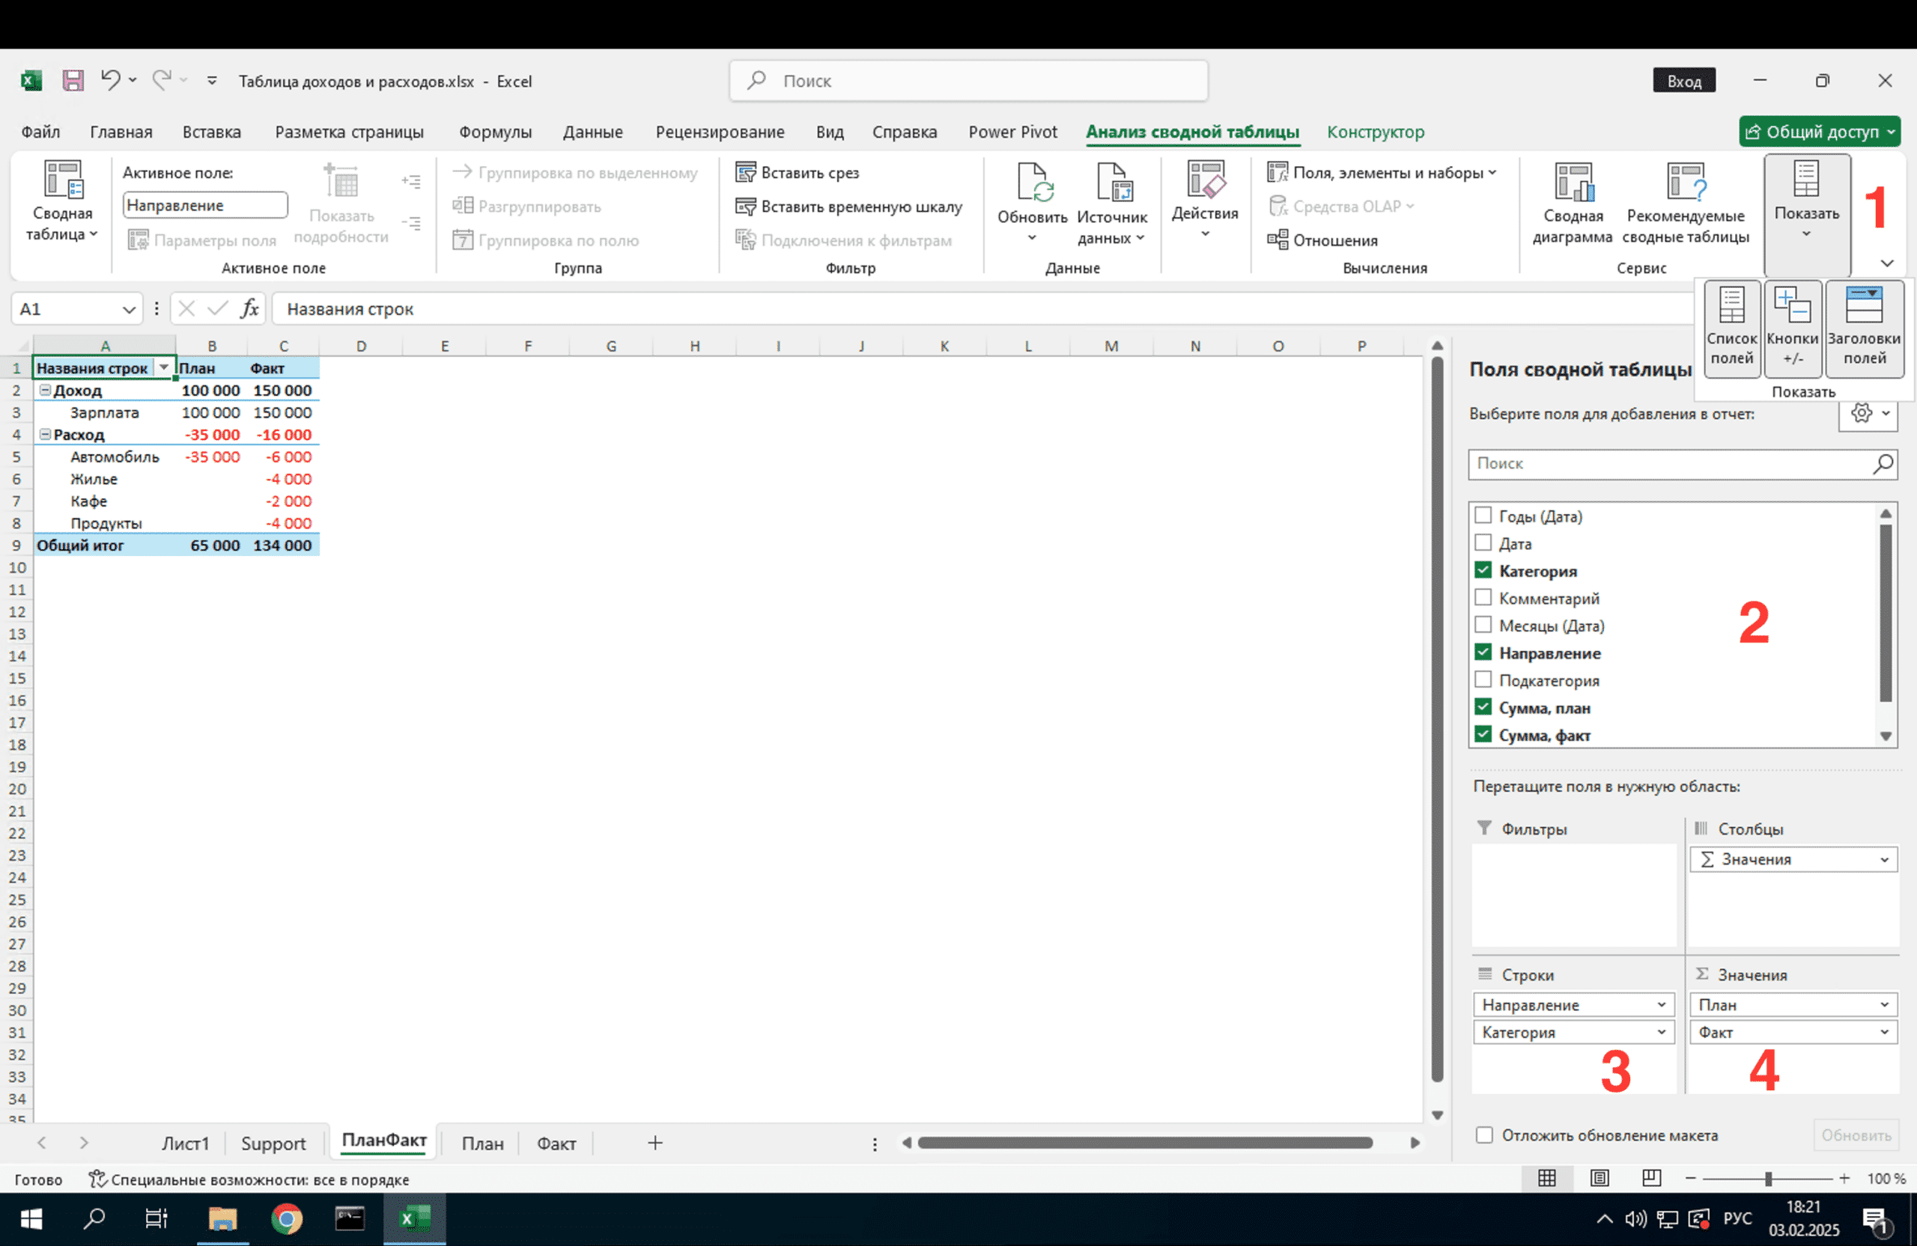Switch to the Факт sheet tab

tap(556, 1143)
